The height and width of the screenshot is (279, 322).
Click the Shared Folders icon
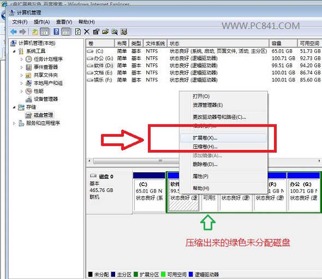point(28,75)
